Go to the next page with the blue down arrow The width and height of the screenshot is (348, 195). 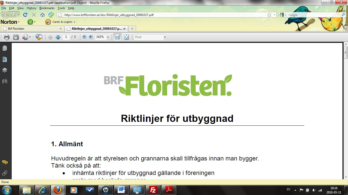[58, 37]
